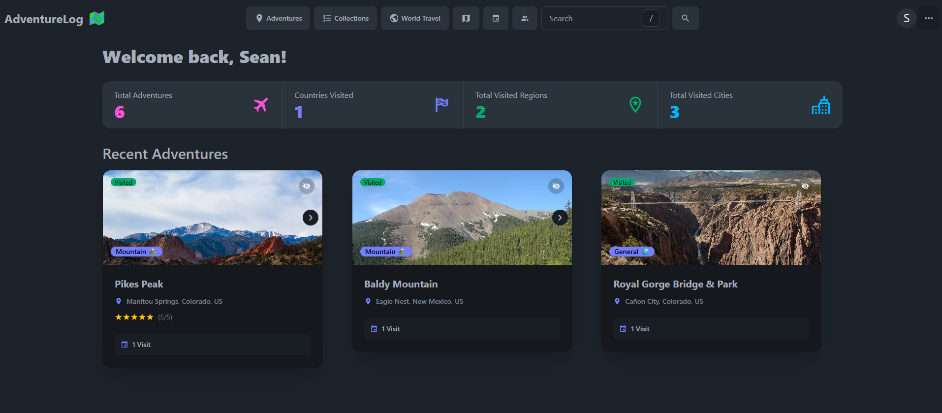942x413 pixels.
Task: Click the city building icon in Visited Cities
Action: click(820, 105)
